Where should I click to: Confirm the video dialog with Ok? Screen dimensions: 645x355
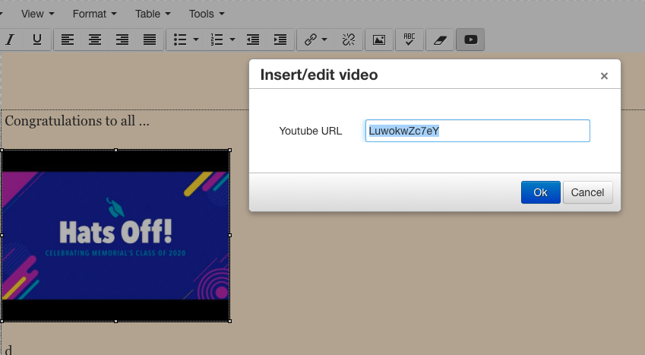540,192
